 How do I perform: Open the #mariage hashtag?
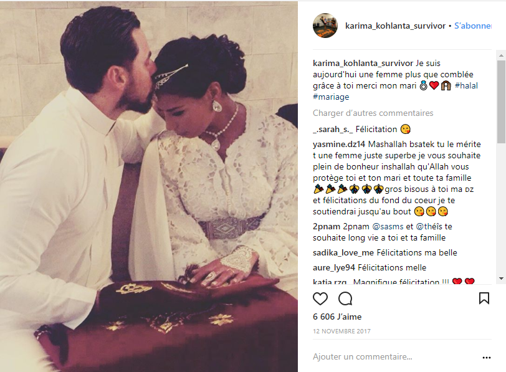(331, 97)
